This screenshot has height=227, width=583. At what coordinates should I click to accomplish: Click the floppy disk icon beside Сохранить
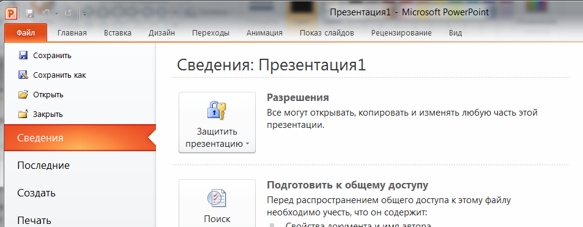click(23, 56)
